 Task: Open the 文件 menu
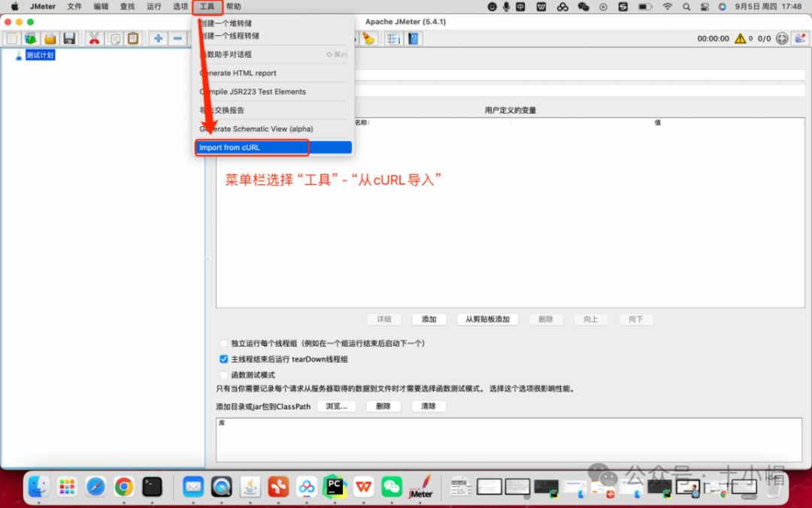point(74,7)
